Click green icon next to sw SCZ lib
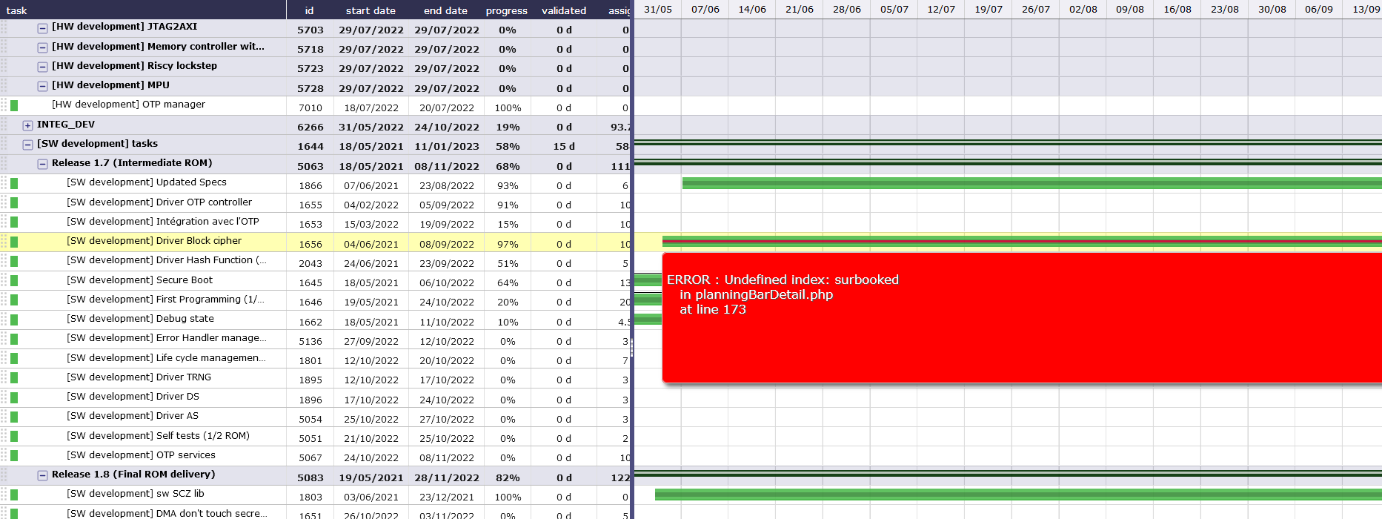The image size is (1382, 519). click(14, 495)
